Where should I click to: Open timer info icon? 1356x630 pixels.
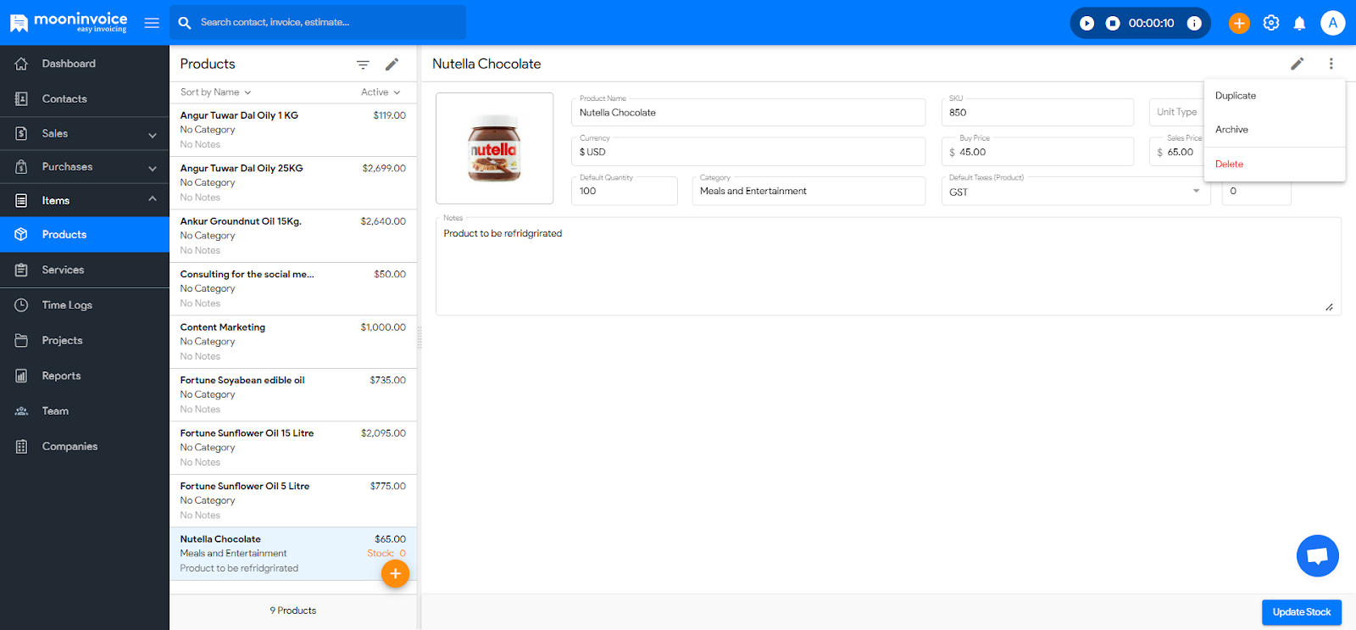(x=1194, y=23)
